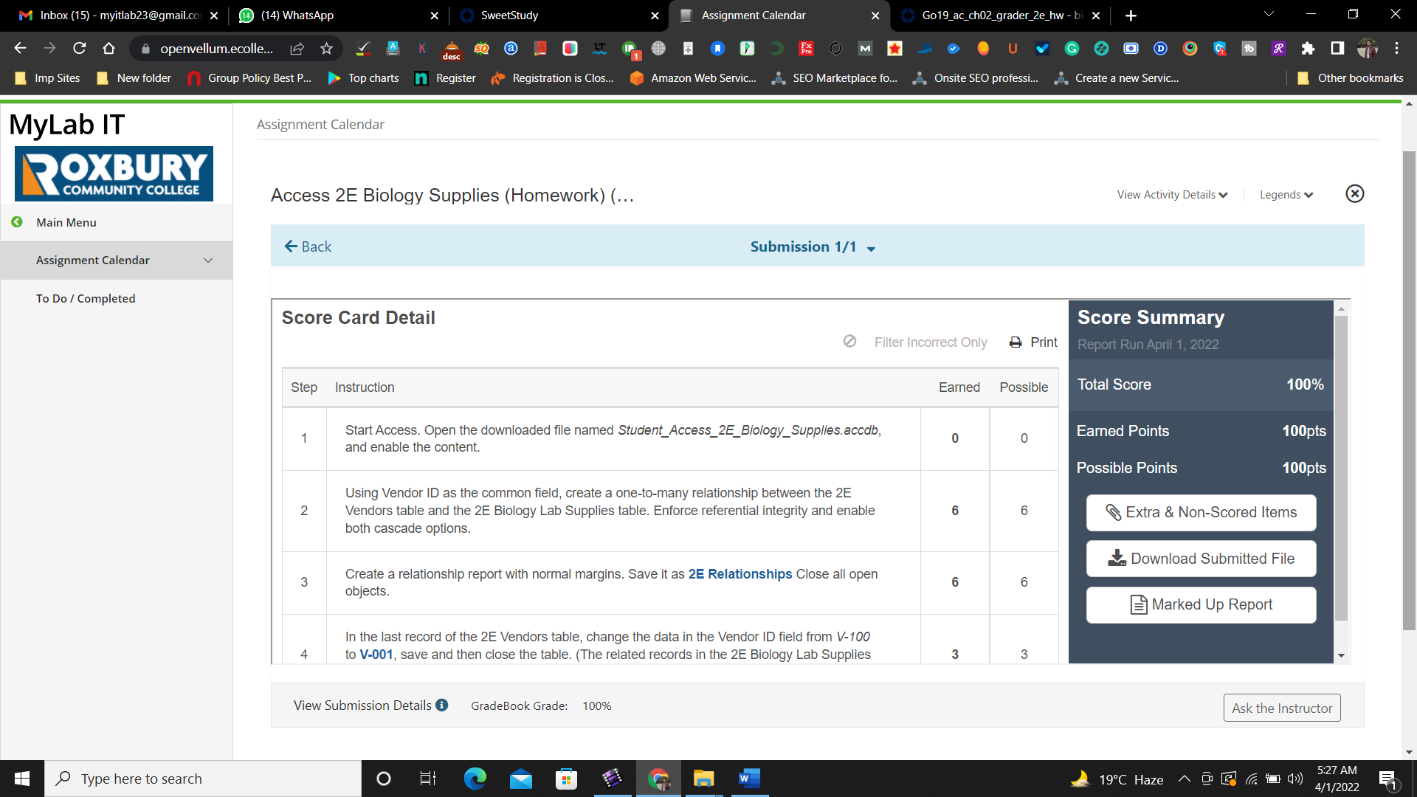Click the Download Submitted File button
This screenshot has height=797, width=1417.
coord(1201,559)
